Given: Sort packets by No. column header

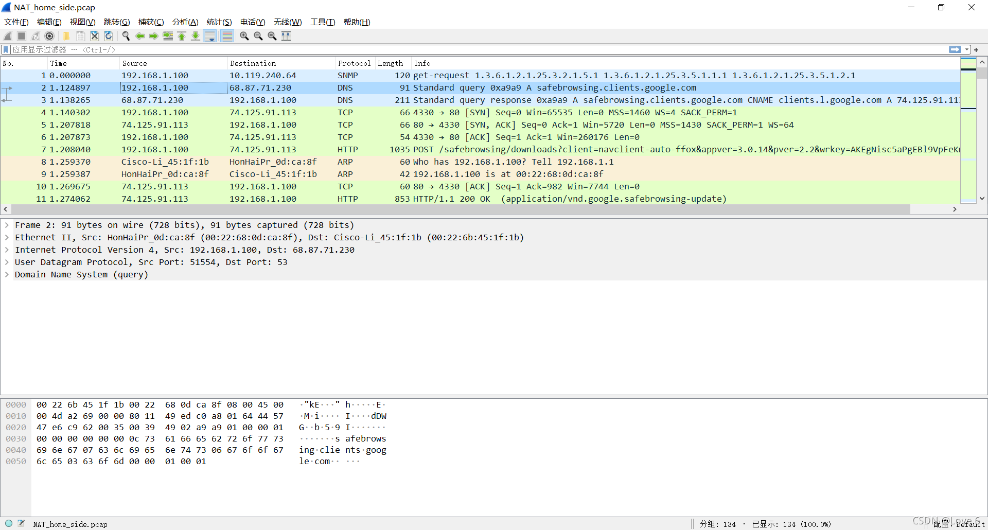Looking at the screenshot, I should click(24, 63).
